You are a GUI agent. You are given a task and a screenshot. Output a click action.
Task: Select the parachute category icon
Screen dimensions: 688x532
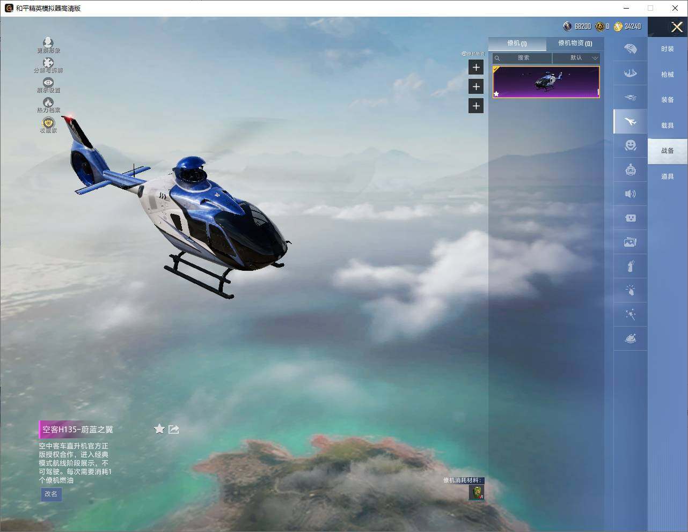(x=631, y=49)
